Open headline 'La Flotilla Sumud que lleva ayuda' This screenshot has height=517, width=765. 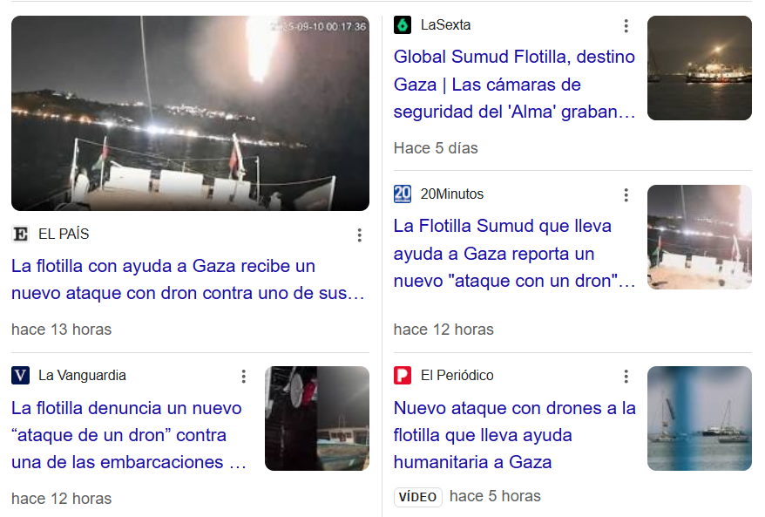click(514, 254)
